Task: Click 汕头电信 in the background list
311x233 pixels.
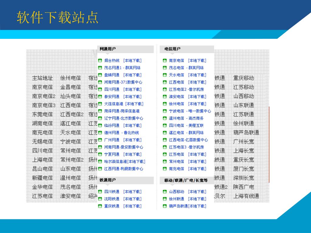Action: [x=70, y=96]
